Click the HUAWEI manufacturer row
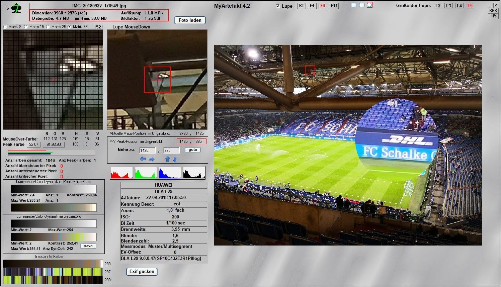This screenshot has width=501, height=287. 164,185
